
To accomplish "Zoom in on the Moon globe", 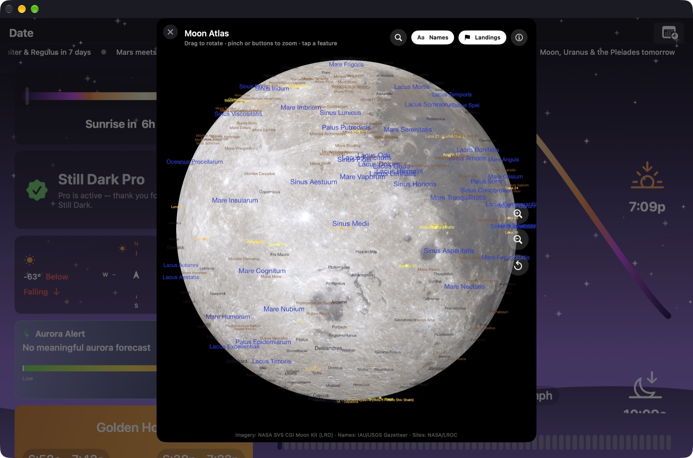I will coord(518,214).
